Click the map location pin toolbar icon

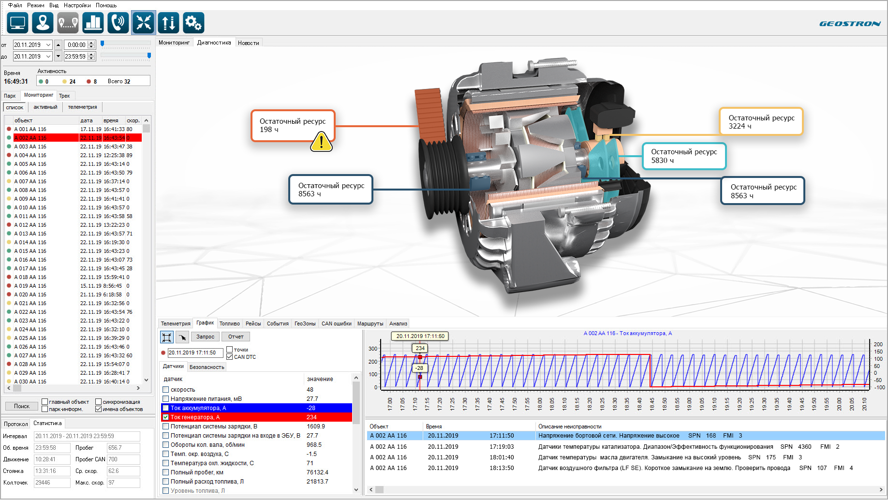43,23
